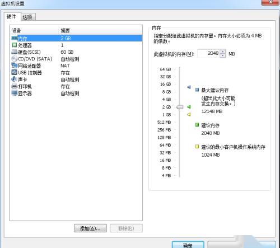Select the 网络适配器 row label

[x=29, y=66]
